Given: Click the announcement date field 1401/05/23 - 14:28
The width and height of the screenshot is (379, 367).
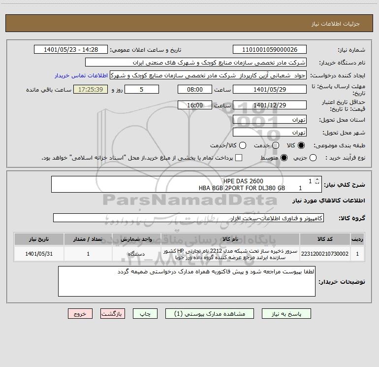Looking at the screenshot, I should point(71,50).
